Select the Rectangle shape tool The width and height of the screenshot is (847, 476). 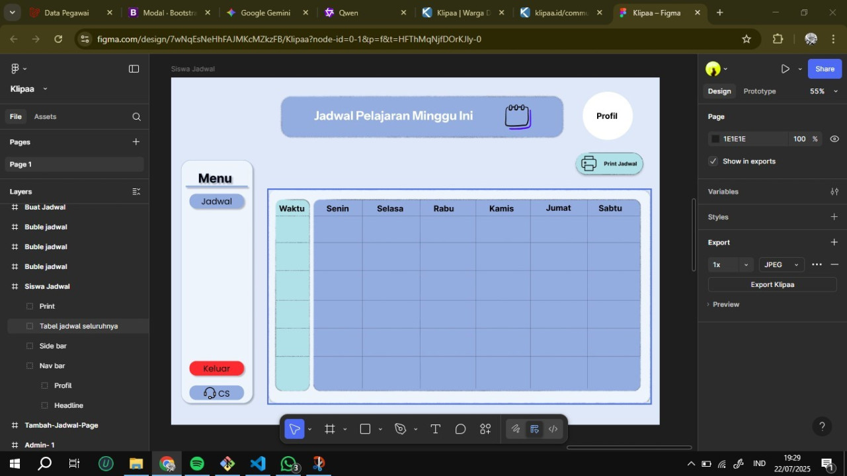tap(365, 429)
